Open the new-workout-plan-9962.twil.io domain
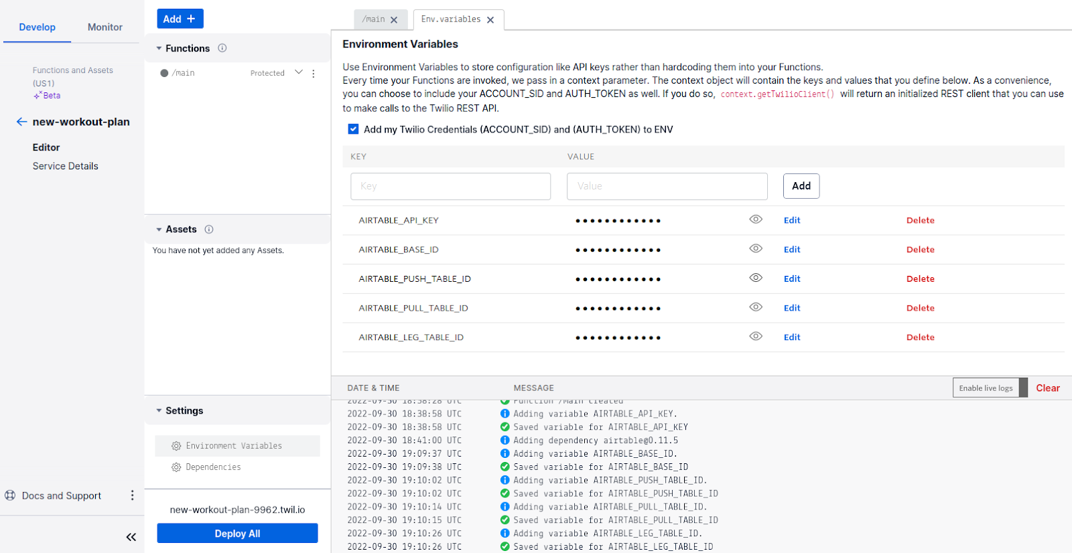 [237, 509]
